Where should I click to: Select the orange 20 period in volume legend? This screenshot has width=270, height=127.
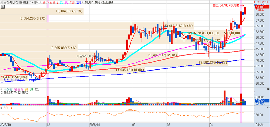point(26,90)
